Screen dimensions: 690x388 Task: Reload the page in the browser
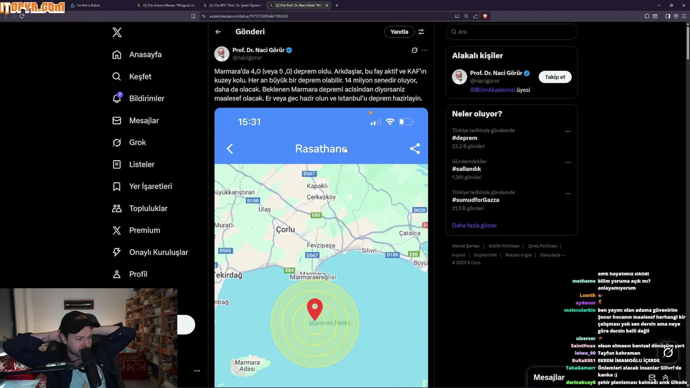(22, 16)
